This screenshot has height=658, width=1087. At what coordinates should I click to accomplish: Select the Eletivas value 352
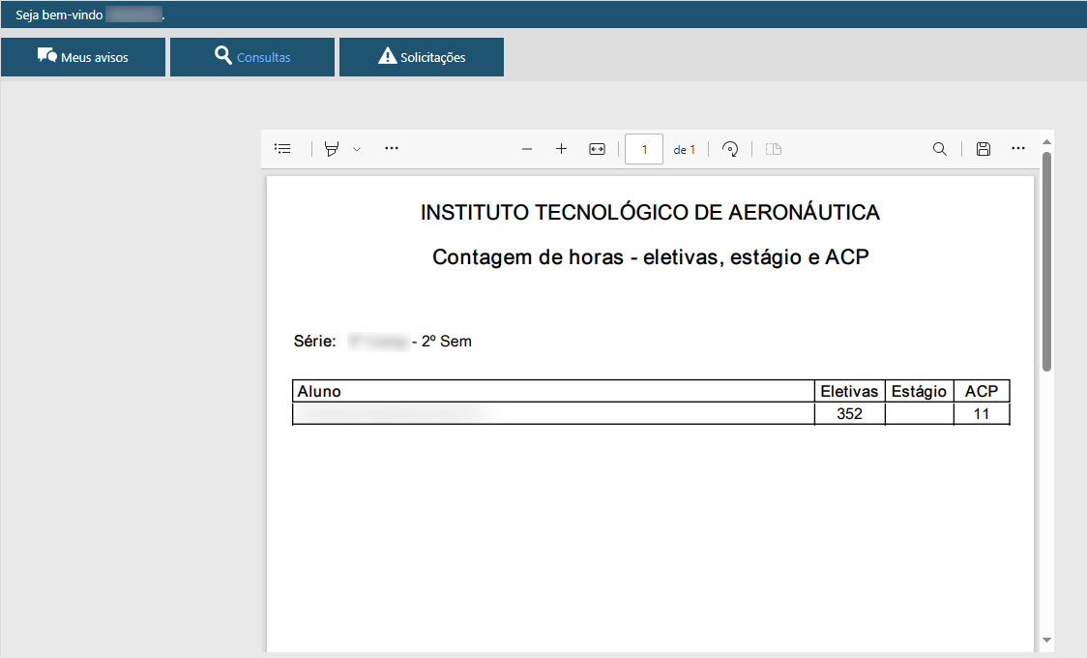tap(849, 414)
